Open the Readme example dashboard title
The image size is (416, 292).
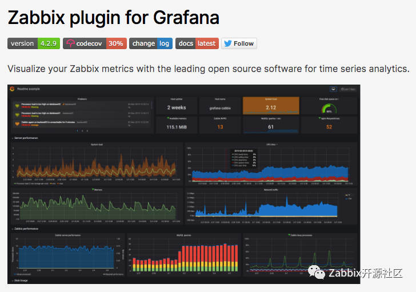tap(29, 89)
